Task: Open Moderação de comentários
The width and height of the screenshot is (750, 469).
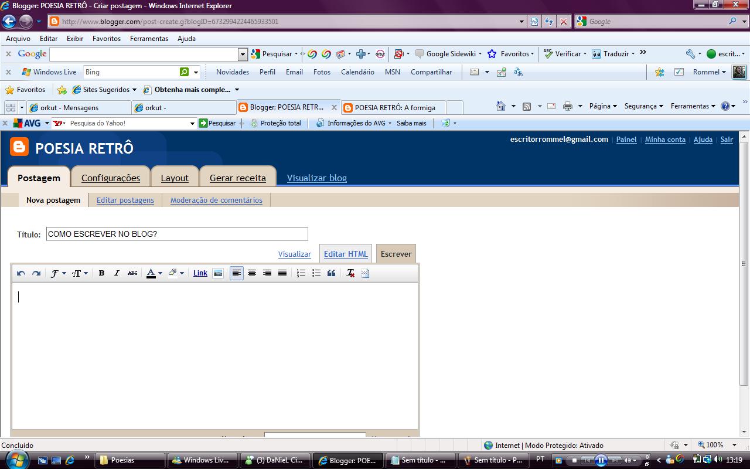Action: 216,200
